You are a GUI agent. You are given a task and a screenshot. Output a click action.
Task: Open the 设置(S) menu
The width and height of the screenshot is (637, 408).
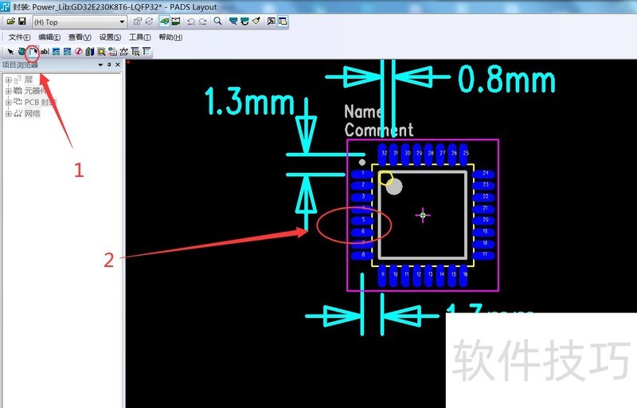110,37
